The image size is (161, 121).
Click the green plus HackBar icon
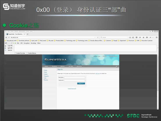tap(15, 43)
